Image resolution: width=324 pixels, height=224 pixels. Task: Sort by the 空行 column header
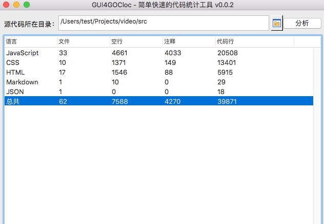[136, 41]
